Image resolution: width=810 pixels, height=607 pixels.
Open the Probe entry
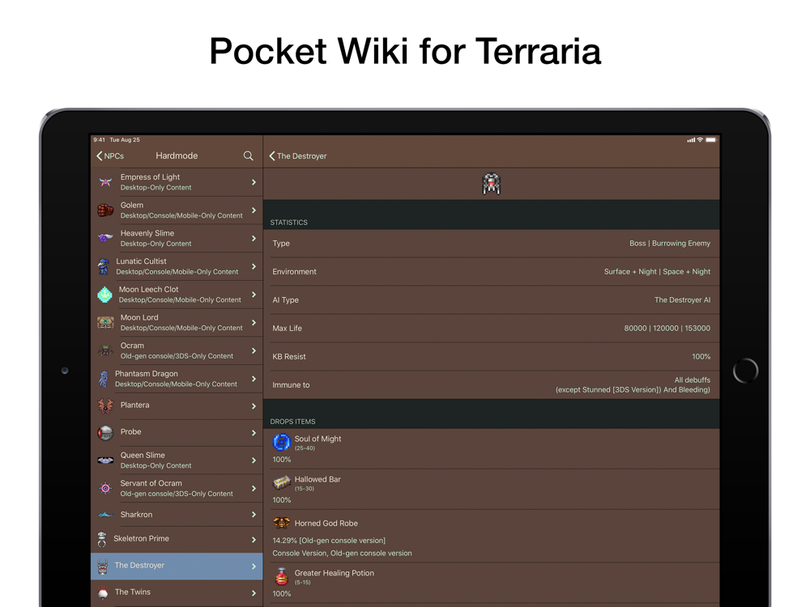pyautogui.click(x=177, y=432)
